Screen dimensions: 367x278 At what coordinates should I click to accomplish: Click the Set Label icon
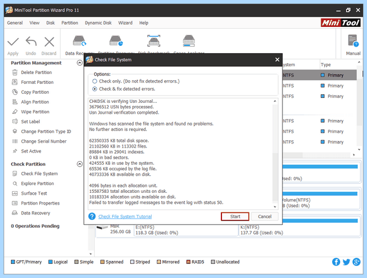(x=15, y=121)
